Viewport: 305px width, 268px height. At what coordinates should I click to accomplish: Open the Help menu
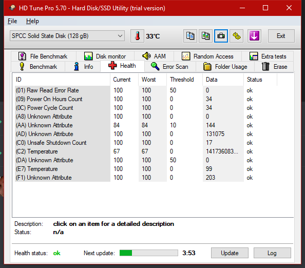click(x=32, y=21)
